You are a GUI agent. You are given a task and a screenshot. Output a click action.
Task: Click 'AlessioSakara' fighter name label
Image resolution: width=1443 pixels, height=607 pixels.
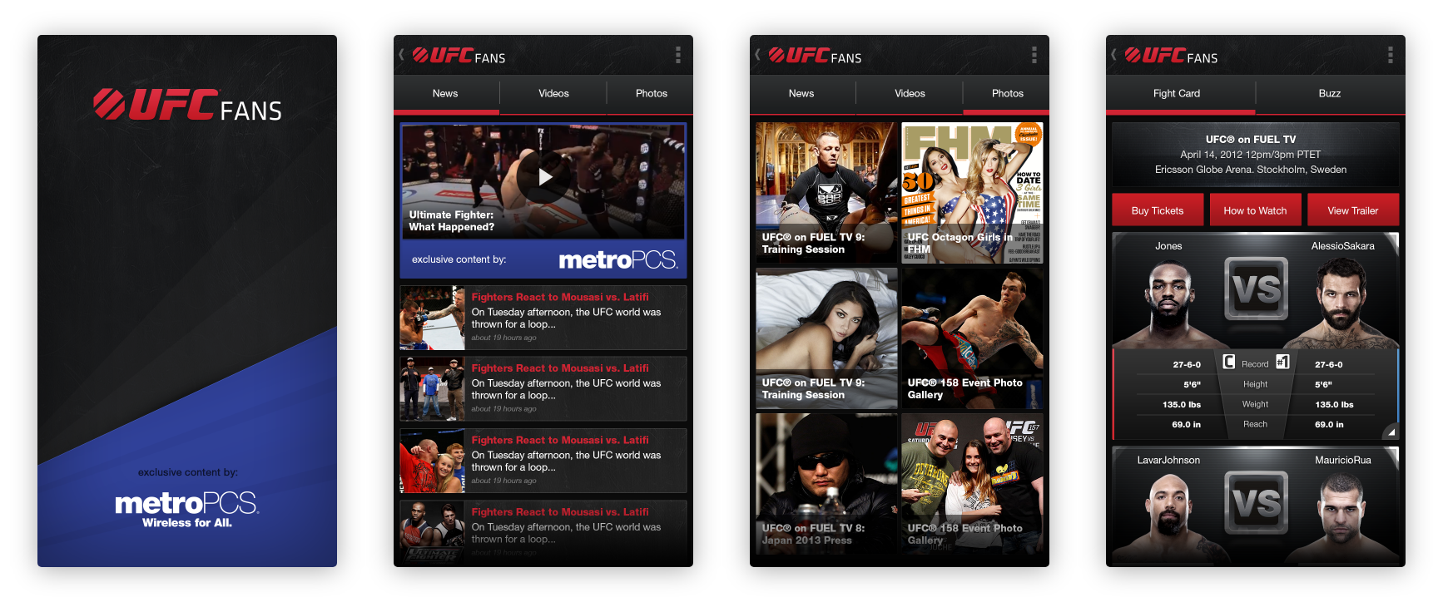[1342, 246]
